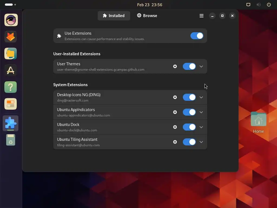This screenshot has height=208, width=277.
Task: Click the power icon in top bar
Action: [269, 5]
